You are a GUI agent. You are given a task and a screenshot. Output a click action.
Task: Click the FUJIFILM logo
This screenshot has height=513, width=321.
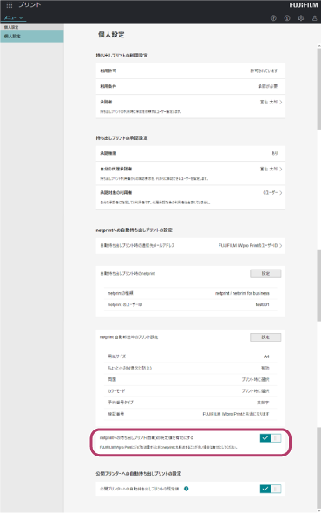click(304, 5)
